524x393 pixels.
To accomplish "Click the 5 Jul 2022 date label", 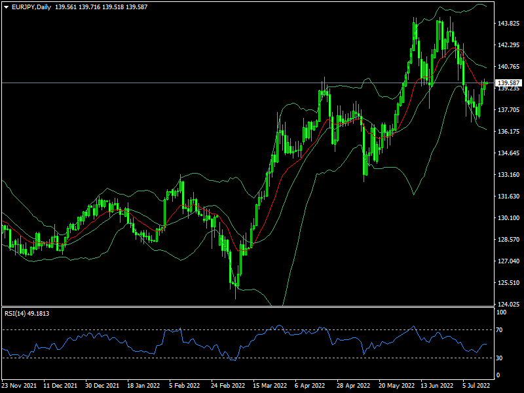I will point(476,385).
